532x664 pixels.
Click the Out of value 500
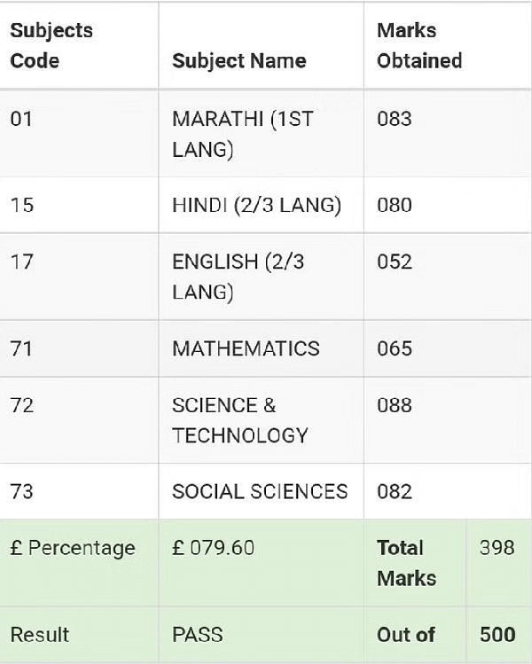click(497, 635)
